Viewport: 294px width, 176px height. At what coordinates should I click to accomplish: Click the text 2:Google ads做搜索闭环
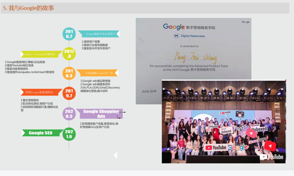click(x=95, y=84)
